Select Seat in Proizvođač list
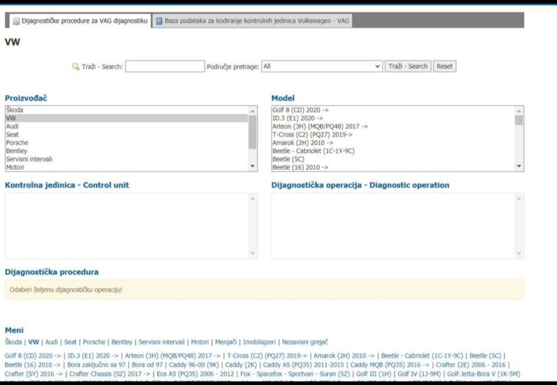The height and width of the screenshot is (385, 557). click(x=127, y=135)
